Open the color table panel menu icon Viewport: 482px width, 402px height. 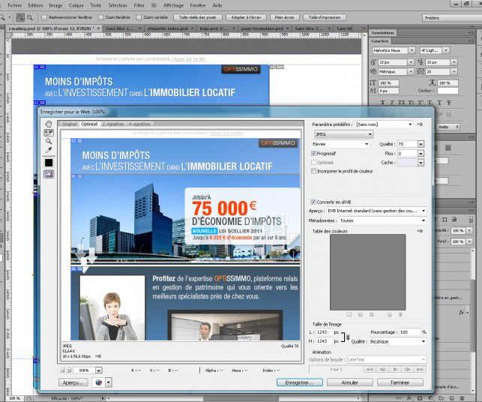420,231
